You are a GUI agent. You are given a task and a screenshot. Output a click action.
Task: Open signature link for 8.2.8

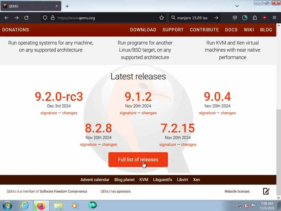tap(88, 145)
